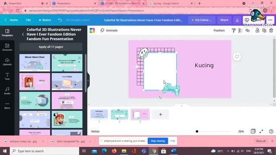This screenshot has width=276, height=155.
Task: Enter fullscreen with the expand arrows icon
Action: [261, 131]
